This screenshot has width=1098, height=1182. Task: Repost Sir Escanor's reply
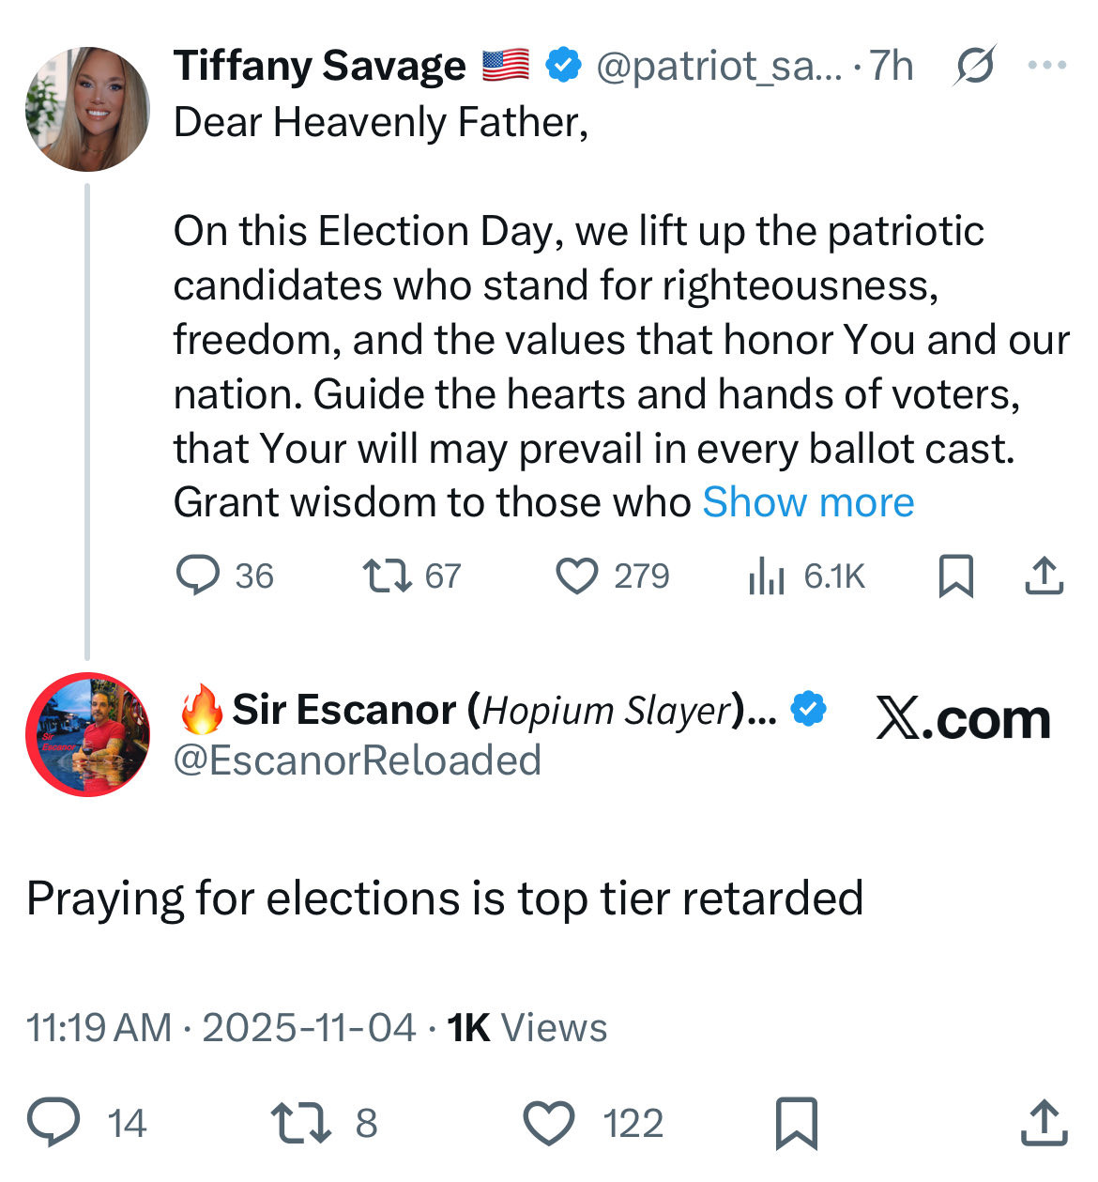(x=300, y=1122)
